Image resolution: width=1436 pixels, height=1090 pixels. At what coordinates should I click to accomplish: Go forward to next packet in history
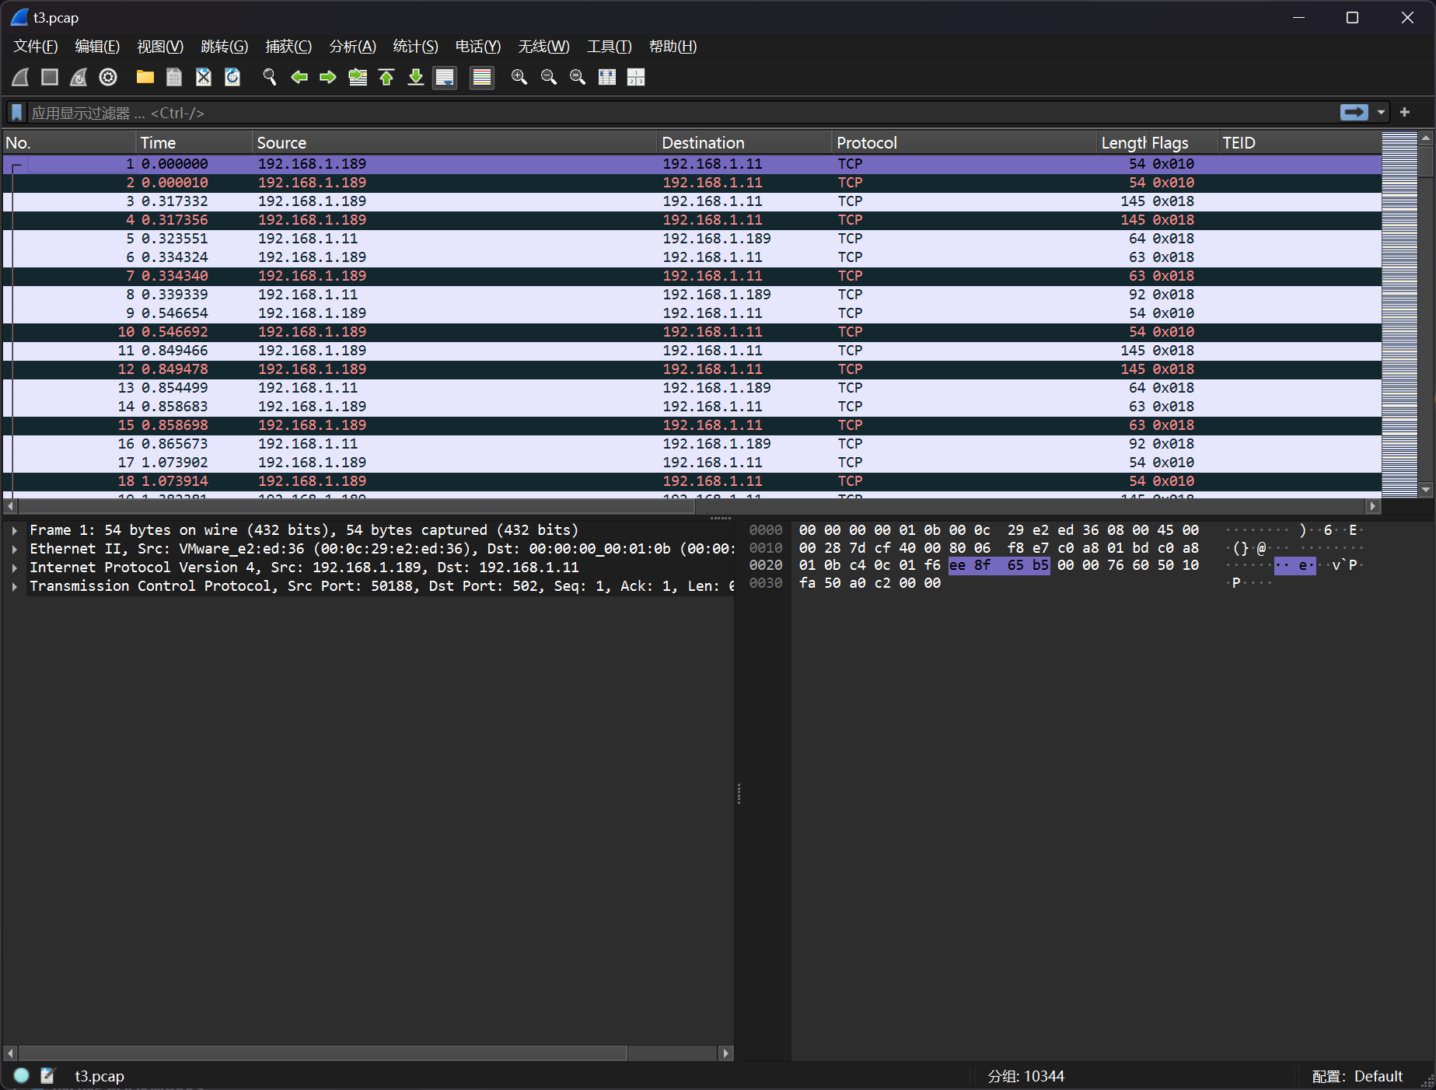328,77
